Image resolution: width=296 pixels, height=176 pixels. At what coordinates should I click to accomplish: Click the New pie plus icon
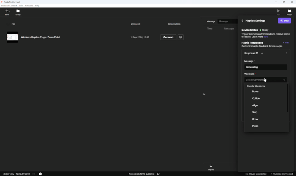coord(7,11)
